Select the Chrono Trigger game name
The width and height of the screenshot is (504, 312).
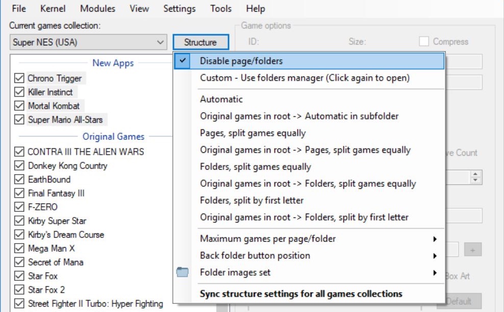coord(55,78)
